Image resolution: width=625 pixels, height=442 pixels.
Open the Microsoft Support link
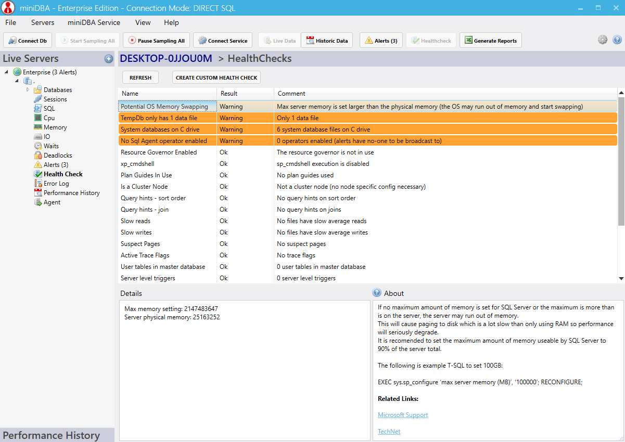tap(403, 415)
